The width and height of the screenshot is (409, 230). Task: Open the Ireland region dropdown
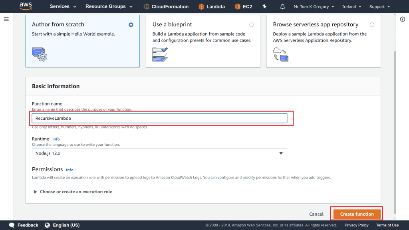pyautogui.click(x=351, y=7)
